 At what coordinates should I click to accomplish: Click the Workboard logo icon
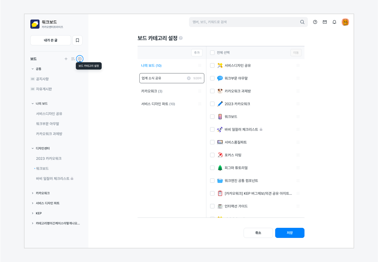(35, 24)
